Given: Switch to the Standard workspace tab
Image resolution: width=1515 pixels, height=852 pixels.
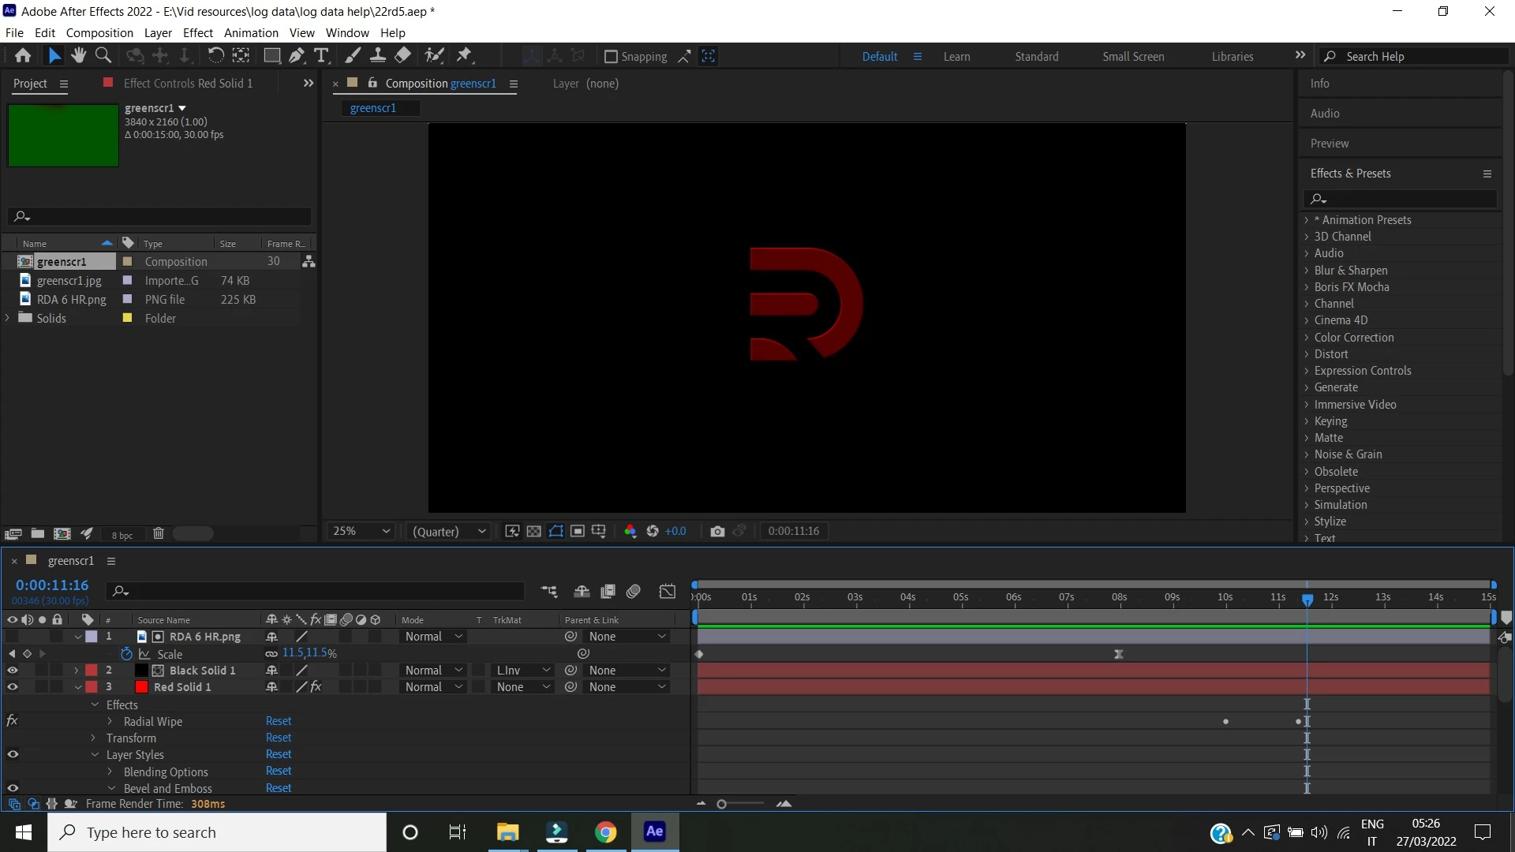Looking at the screenshot, I should click(1036, 57).
